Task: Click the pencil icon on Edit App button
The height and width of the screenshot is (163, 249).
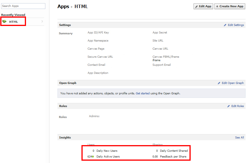Action: pos(196,7)
